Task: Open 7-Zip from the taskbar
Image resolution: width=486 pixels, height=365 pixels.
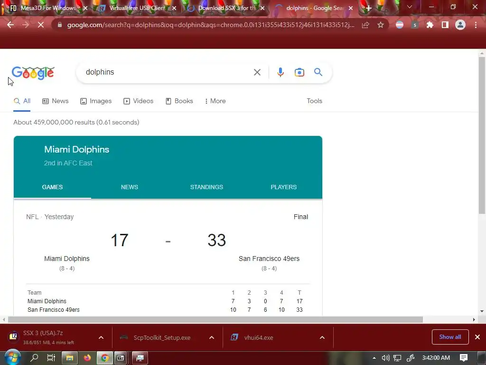Action: 121,358
